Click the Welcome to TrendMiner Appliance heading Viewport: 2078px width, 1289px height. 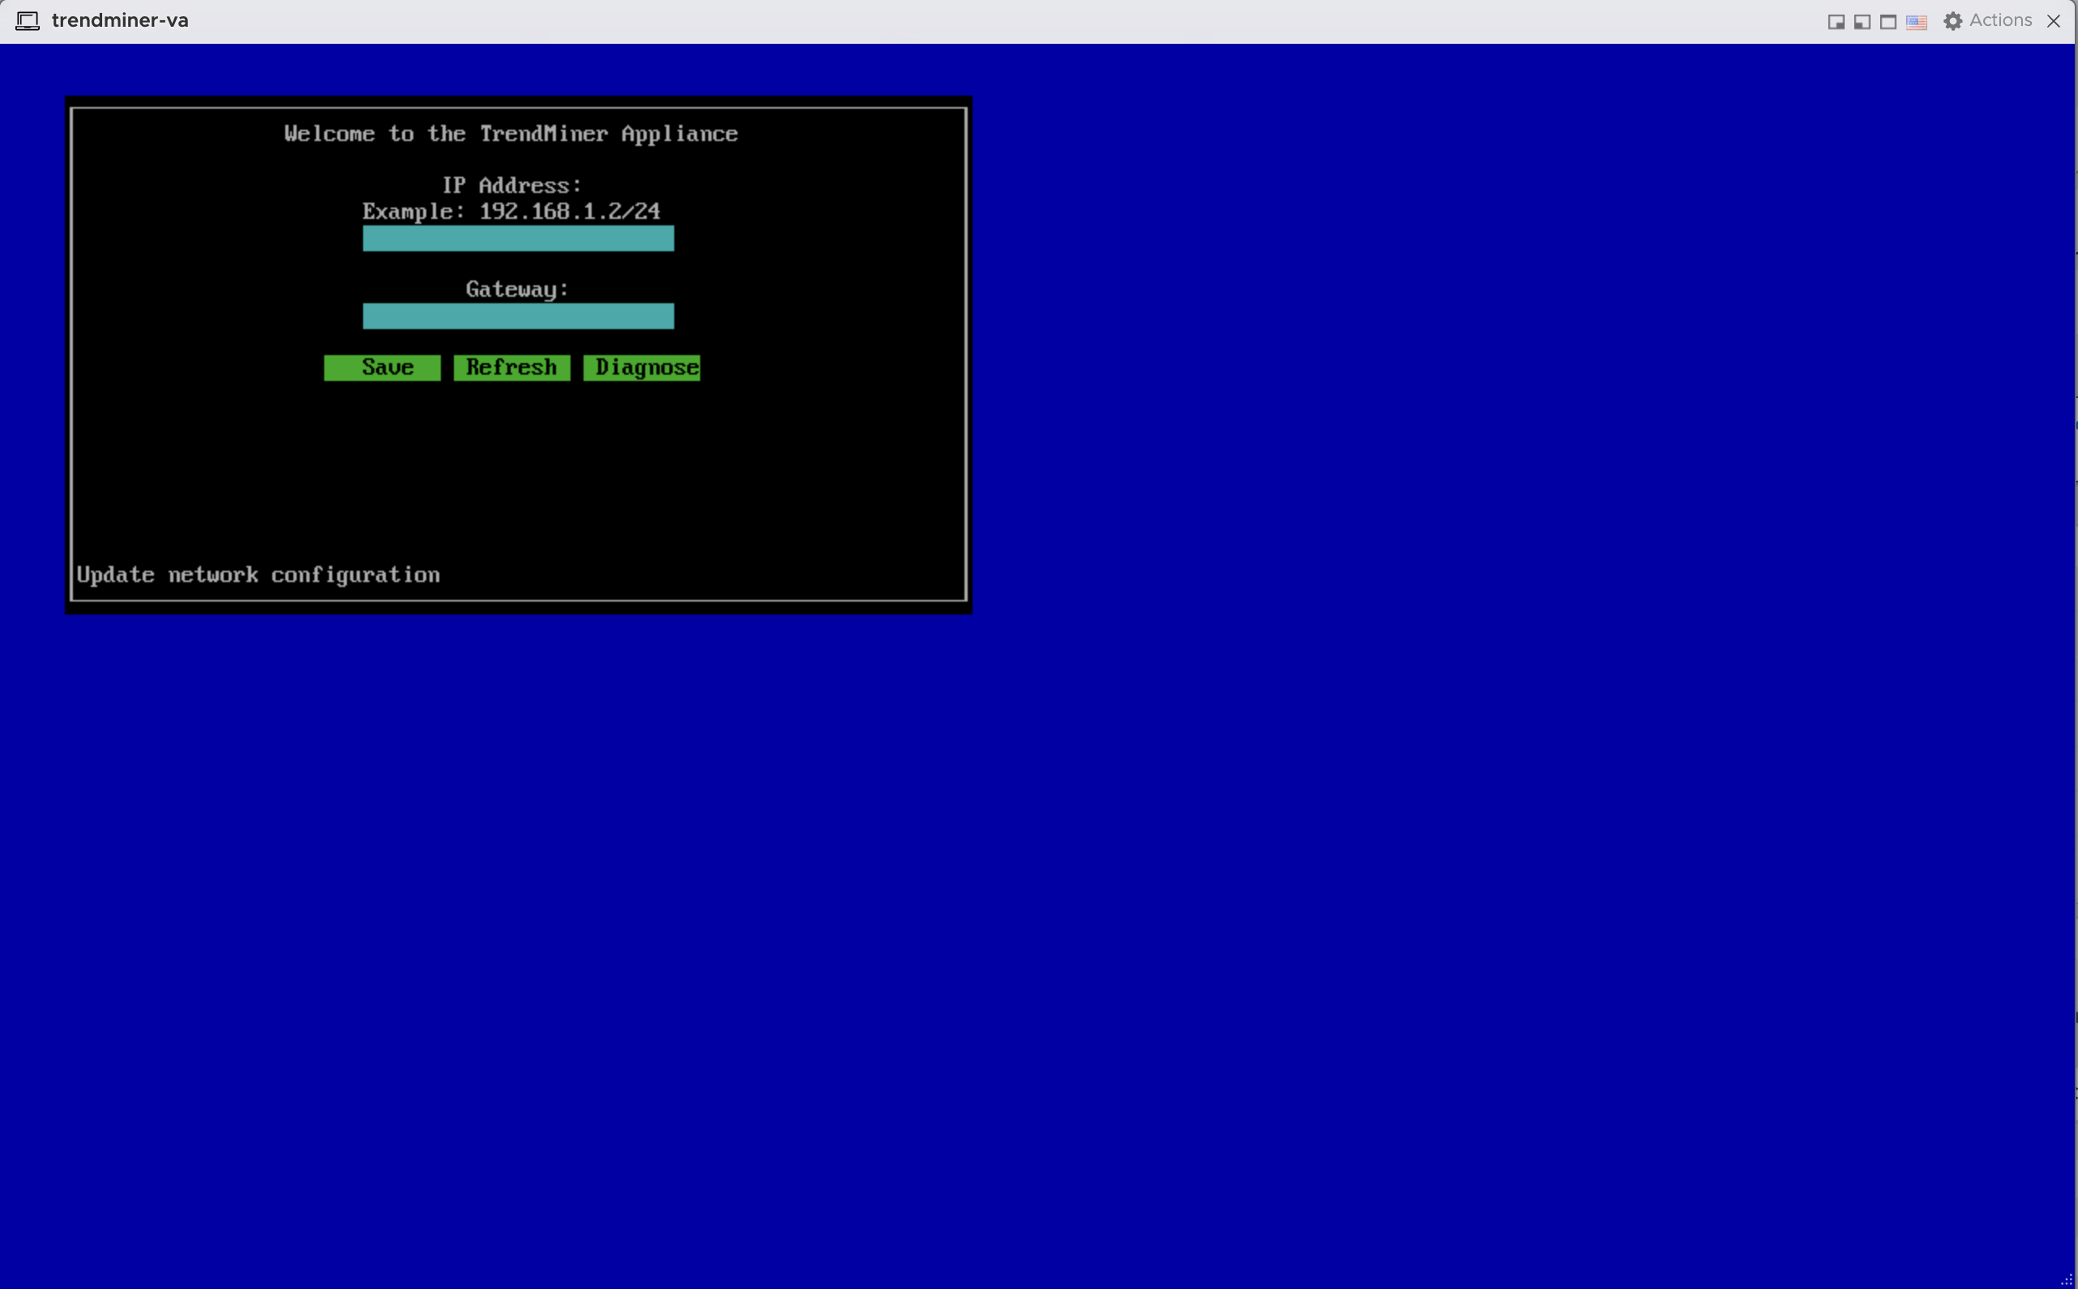(511, 133)
